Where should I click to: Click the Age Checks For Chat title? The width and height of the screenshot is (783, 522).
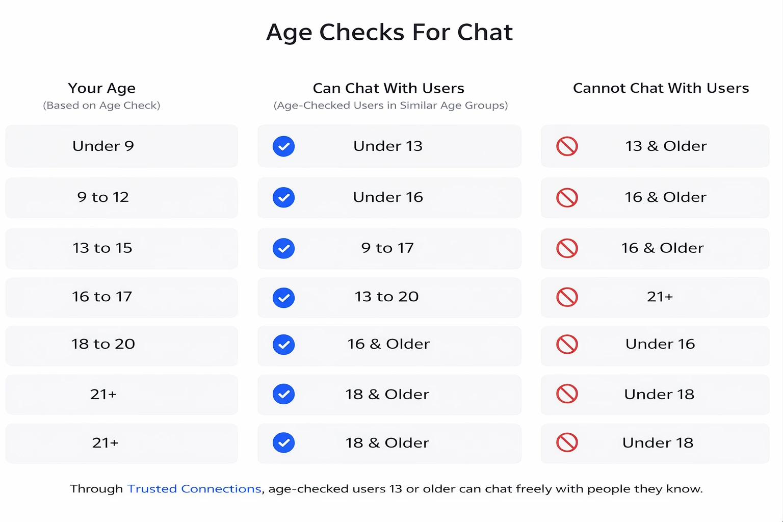click(389, 32)
